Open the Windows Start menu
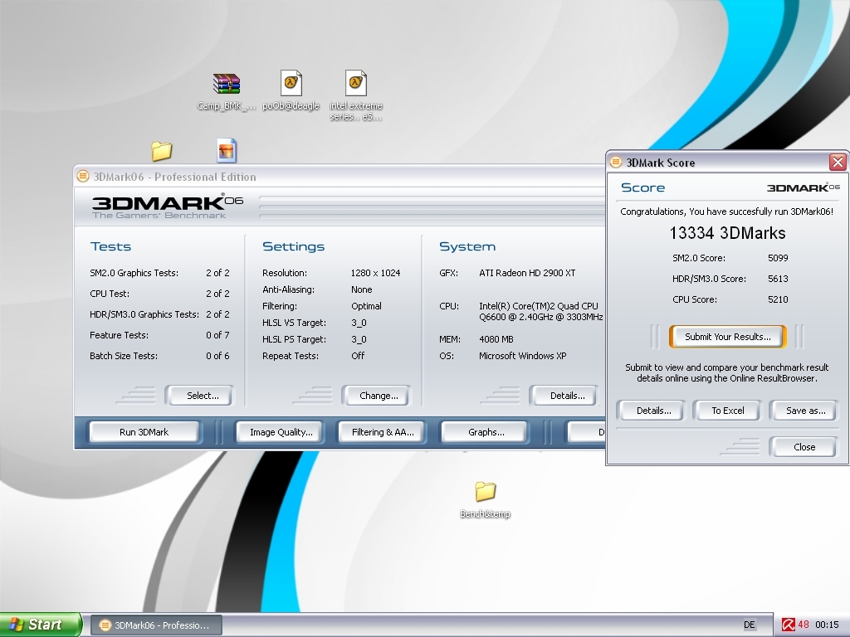 [41, 625]
